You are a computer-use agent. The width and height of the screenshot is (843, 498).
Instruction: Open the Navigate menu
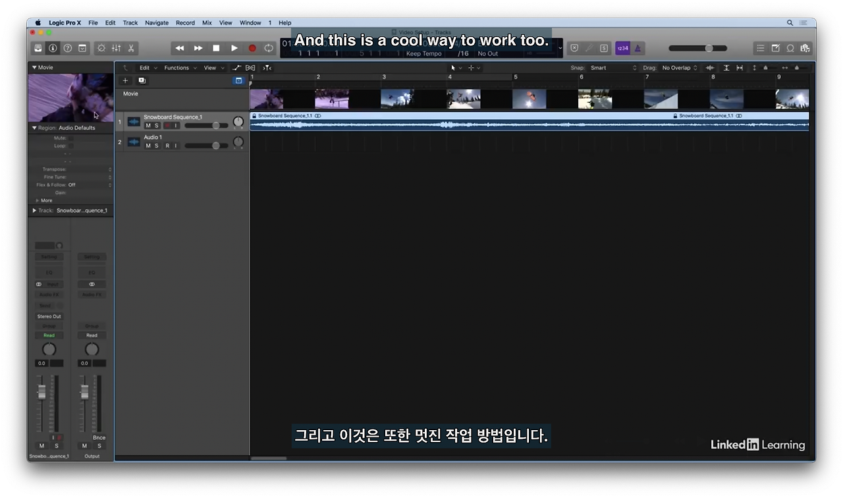tap(157, 23)
